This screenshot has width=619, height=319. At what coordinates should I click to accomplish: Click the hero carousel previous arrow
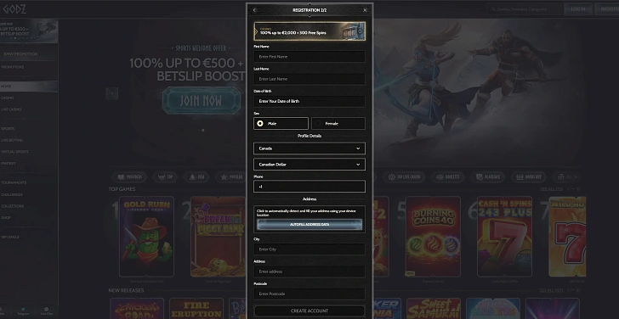[x=112, y=93]
